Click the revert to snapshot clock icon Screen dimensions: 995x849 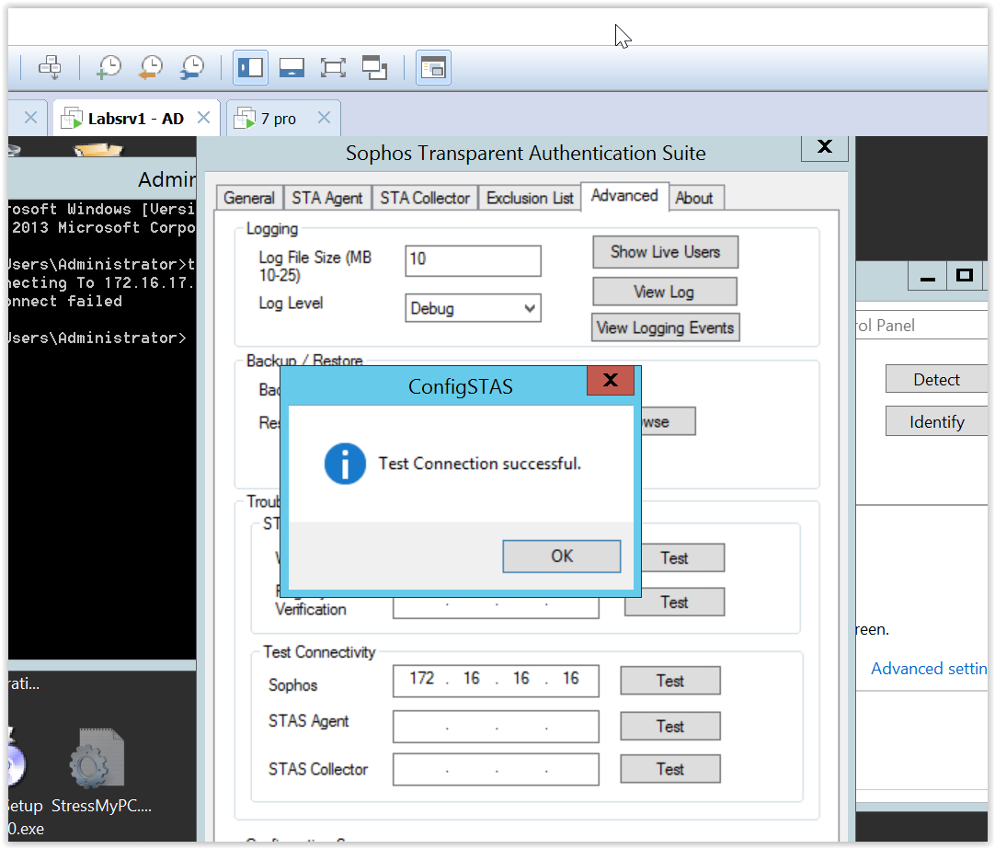(x=151, y=67)
